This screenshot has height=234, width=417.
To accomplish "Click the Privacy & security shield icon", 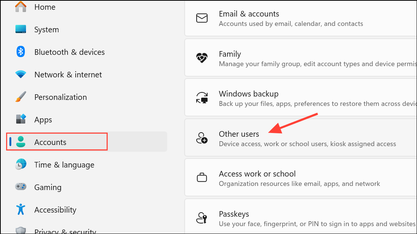I will [x=20, y=230].
